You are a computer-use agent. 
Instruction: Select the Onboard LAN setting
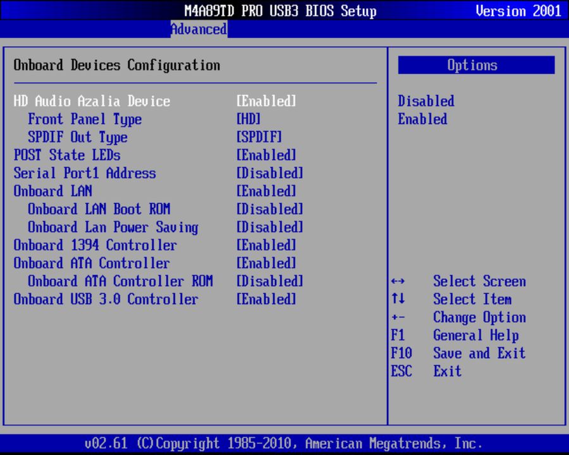(x=52, y=191)
